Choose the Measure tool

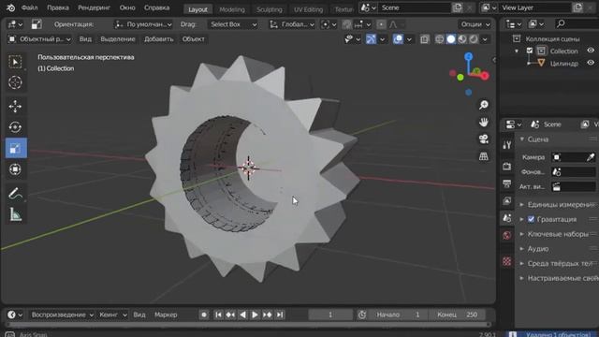coord(15,214)
